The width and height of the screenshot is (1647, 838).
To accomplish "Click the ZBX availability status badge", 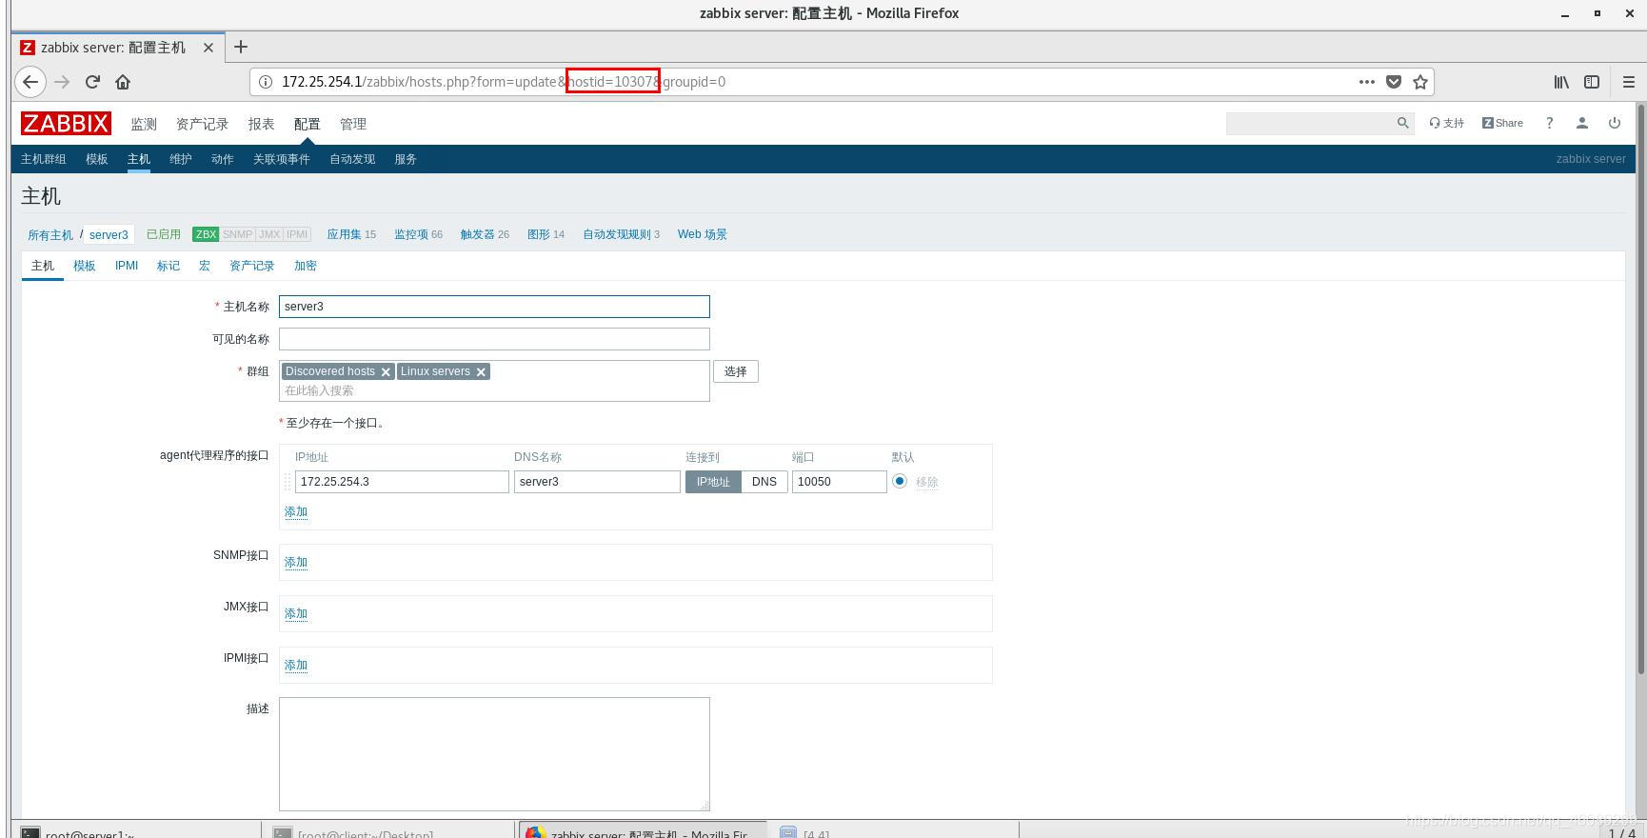I will [x=206, y=234].
